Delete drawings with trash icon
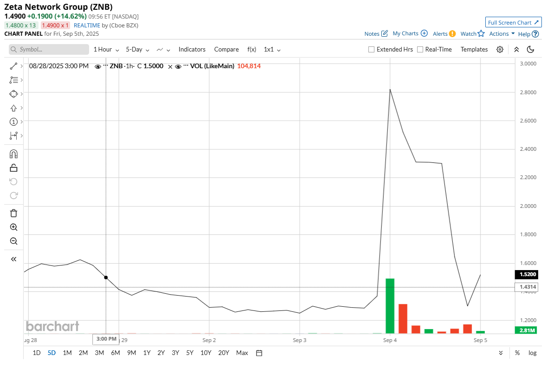Screen dimensions: 560x368 13,213
